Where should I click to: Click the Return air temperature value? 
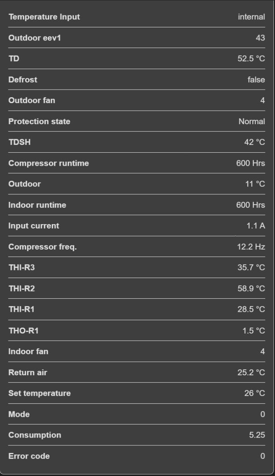pos(251,372)
